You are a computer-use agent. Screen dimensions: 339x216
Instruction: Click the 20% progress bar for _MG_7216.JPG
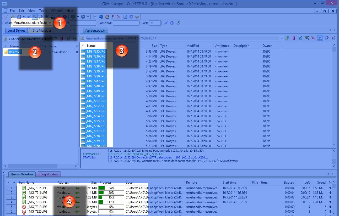pos(111,192)
